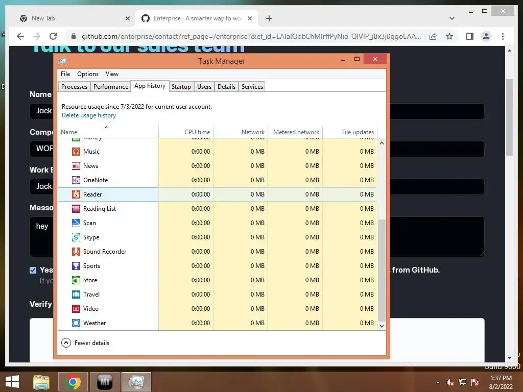Screen dimensions: 523x392
Task: Select the OneNote app icon
Action: point(76,180)
